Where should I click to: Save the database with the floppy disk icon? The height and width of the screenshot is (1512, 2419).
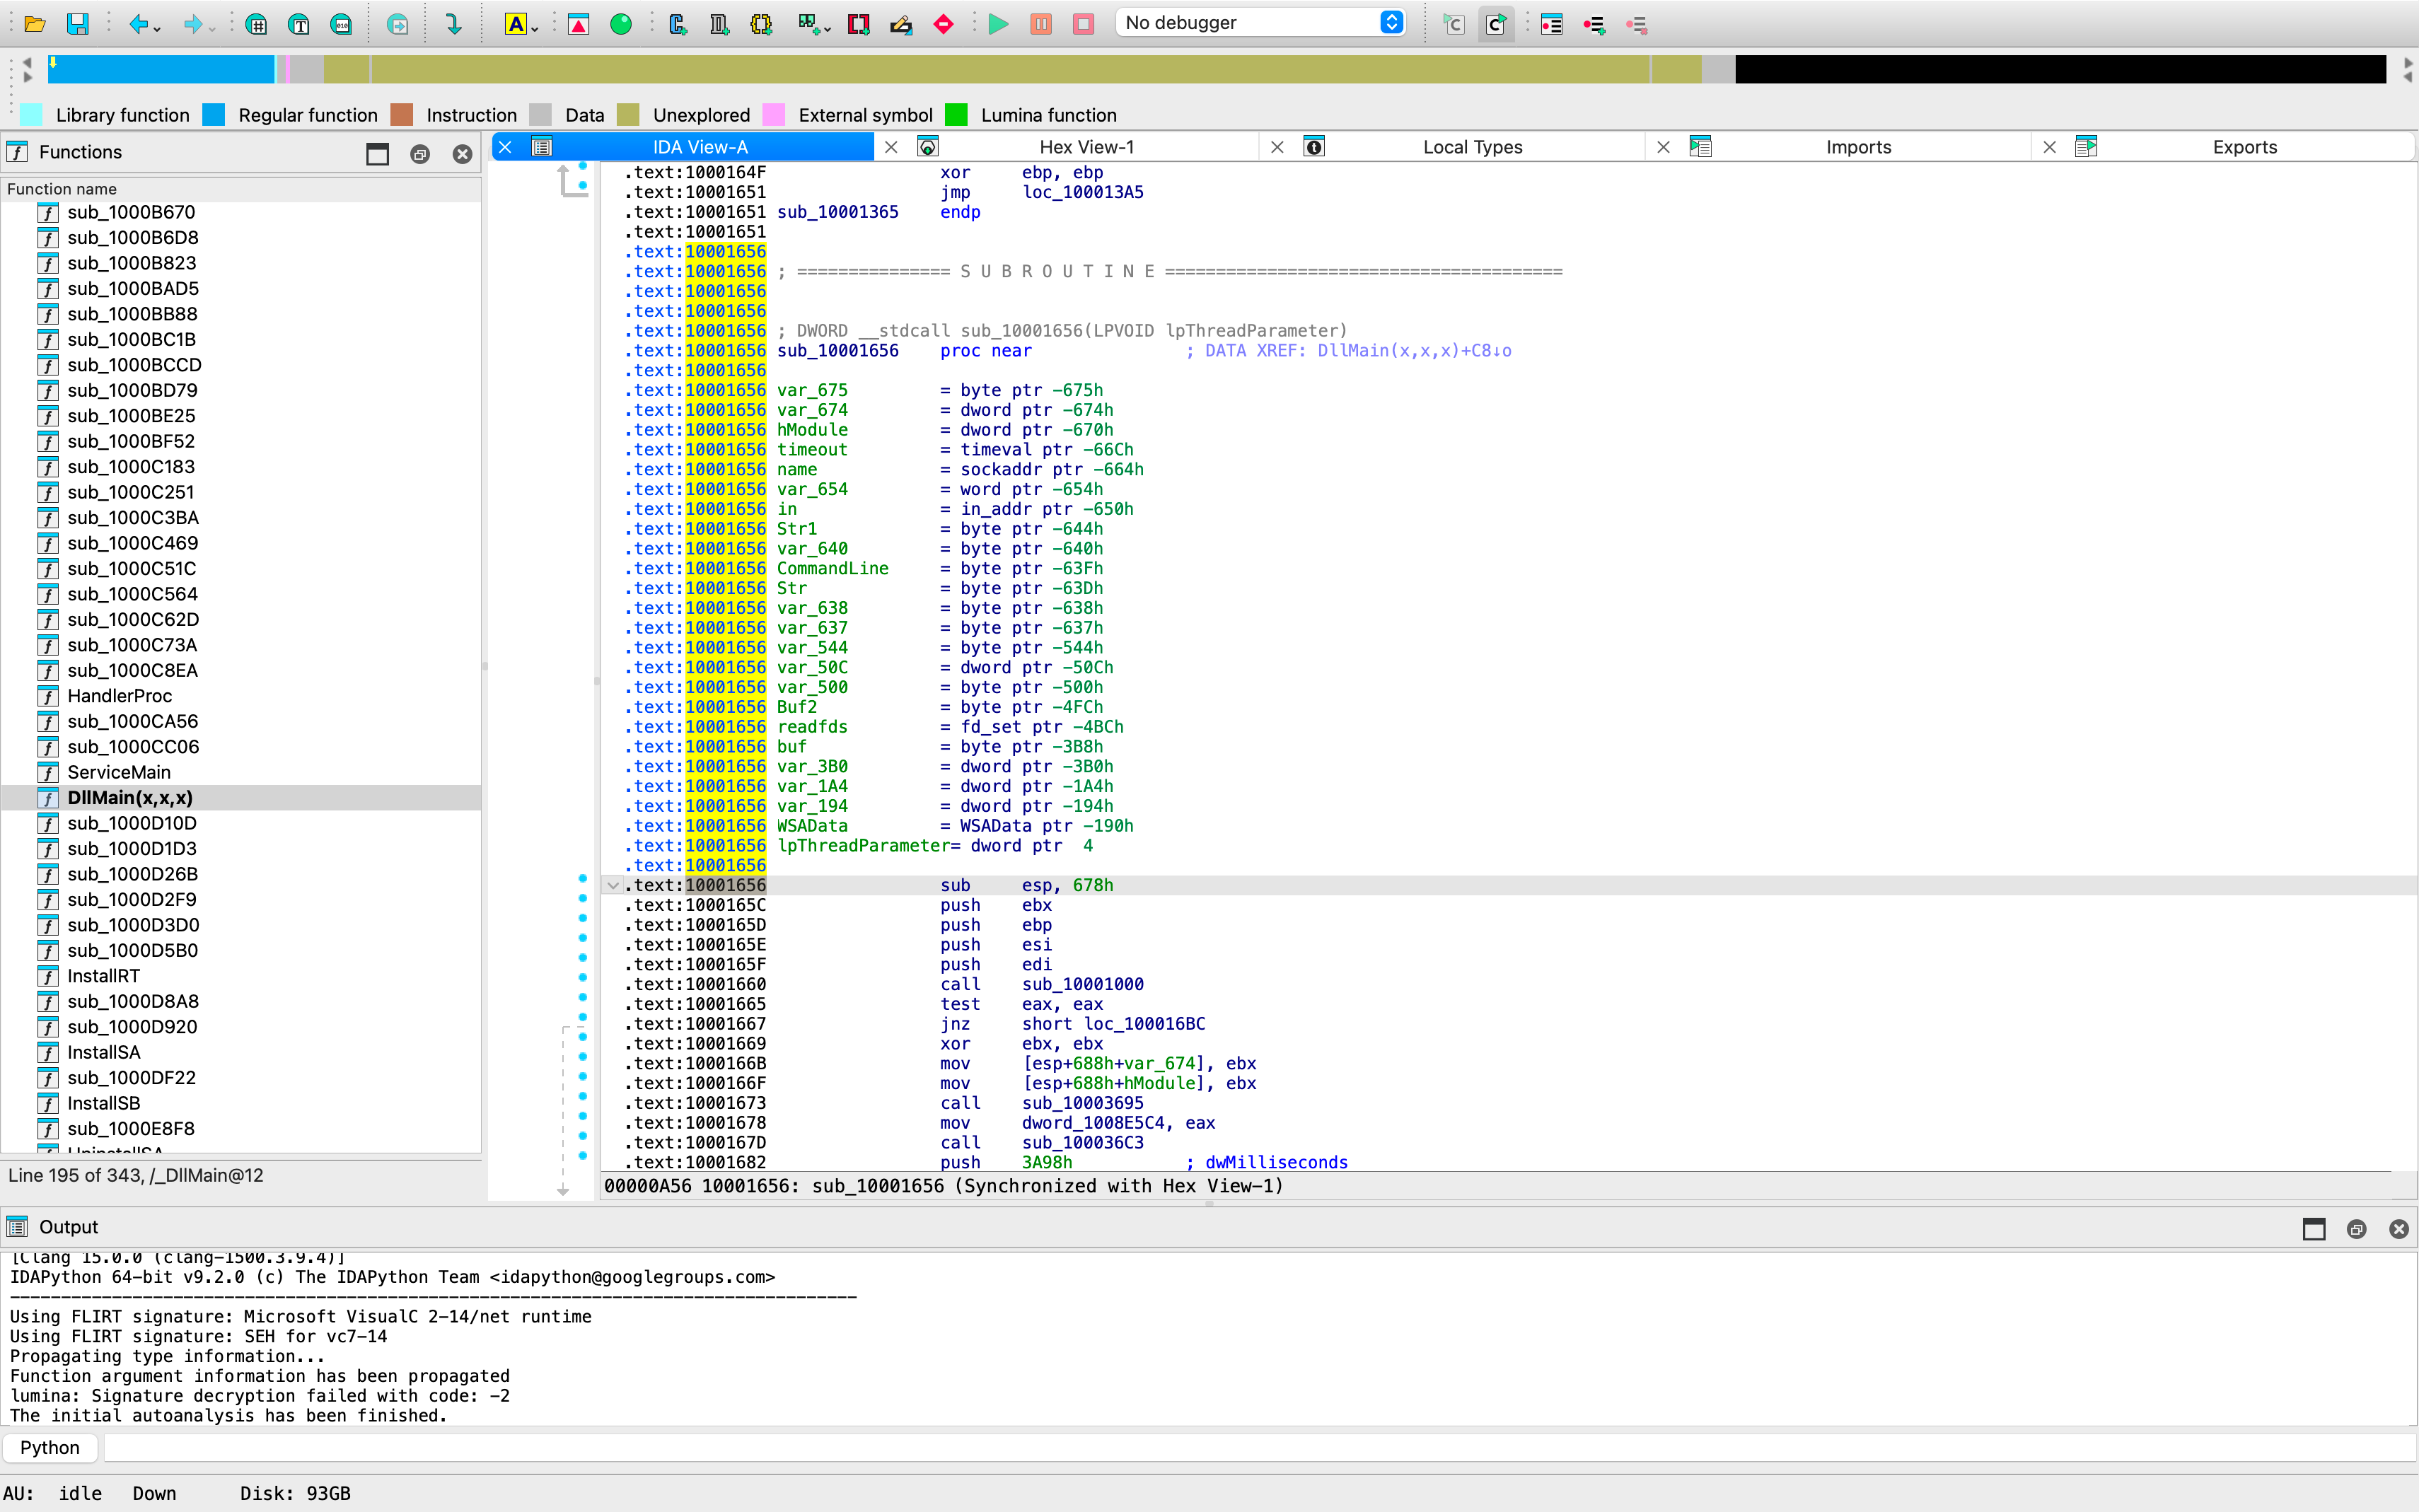77,24
